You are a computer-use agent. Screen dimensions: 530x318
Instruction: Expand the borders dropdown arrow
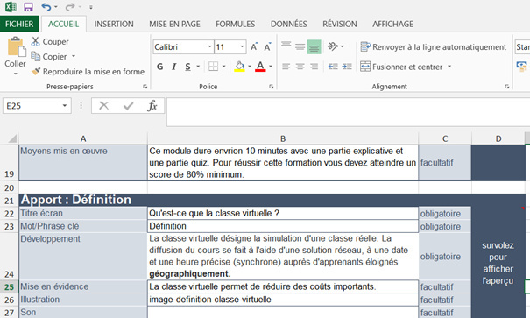(x=223, y=67)
